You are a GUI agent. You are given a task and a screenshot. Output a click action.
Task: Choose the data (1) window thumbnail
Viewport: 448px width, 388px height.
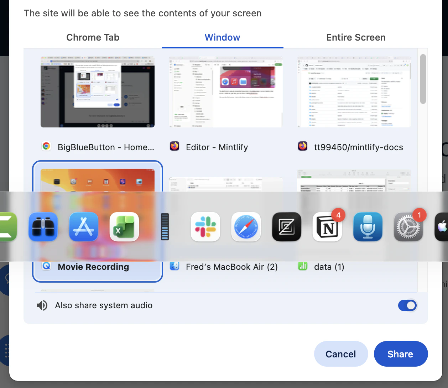click(354, 181)
